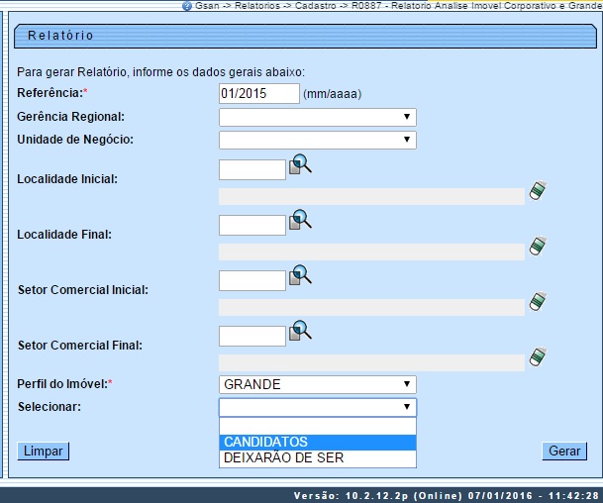Click the '(mm/aaaa)' format hint

pyautogui.click(x=333, y=94)
